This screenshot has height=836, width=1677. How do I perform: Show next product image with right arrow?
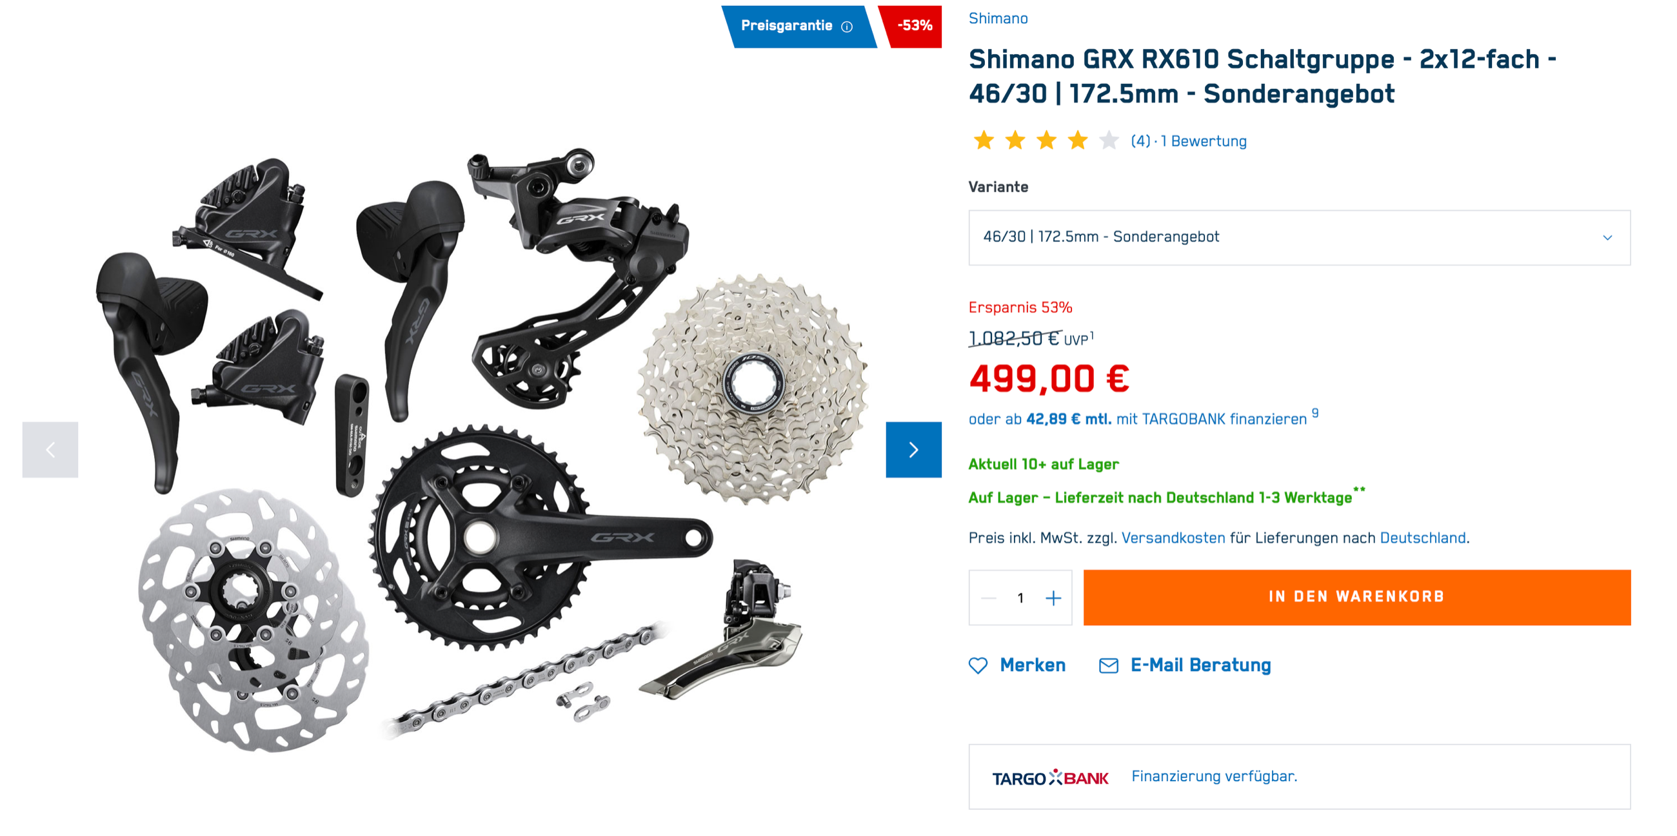(x=913, y=449)
